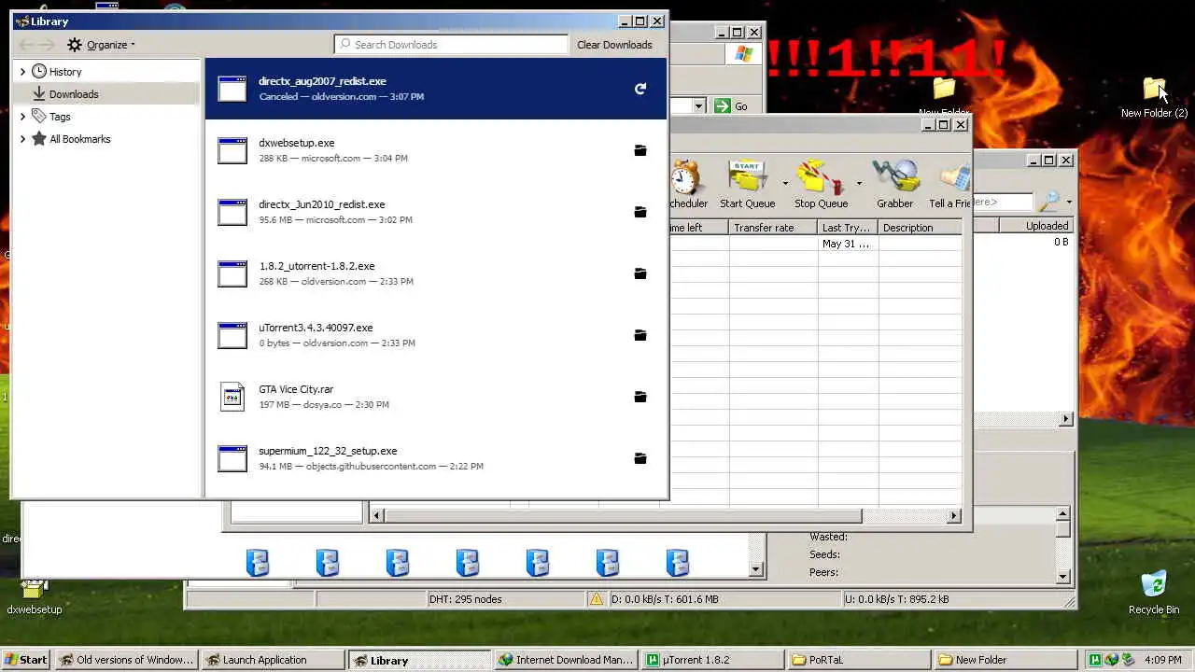Viewport: 1195px width, 672px height.
Task: Open containing folder for dxwebsetup.exe
Action: pyautogui.click(x=640, y=150)
